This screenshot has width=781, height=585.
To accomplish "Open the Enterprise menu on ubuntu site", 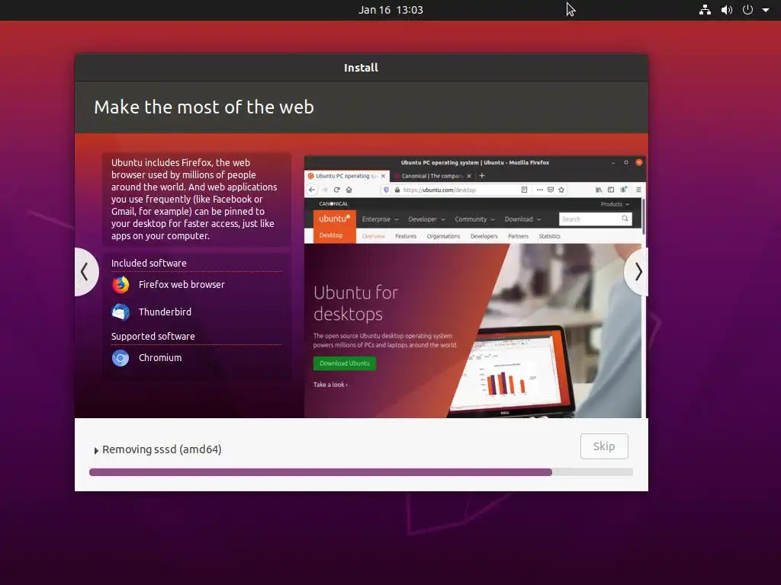I will pyautogui.click(x=380, y=219).
